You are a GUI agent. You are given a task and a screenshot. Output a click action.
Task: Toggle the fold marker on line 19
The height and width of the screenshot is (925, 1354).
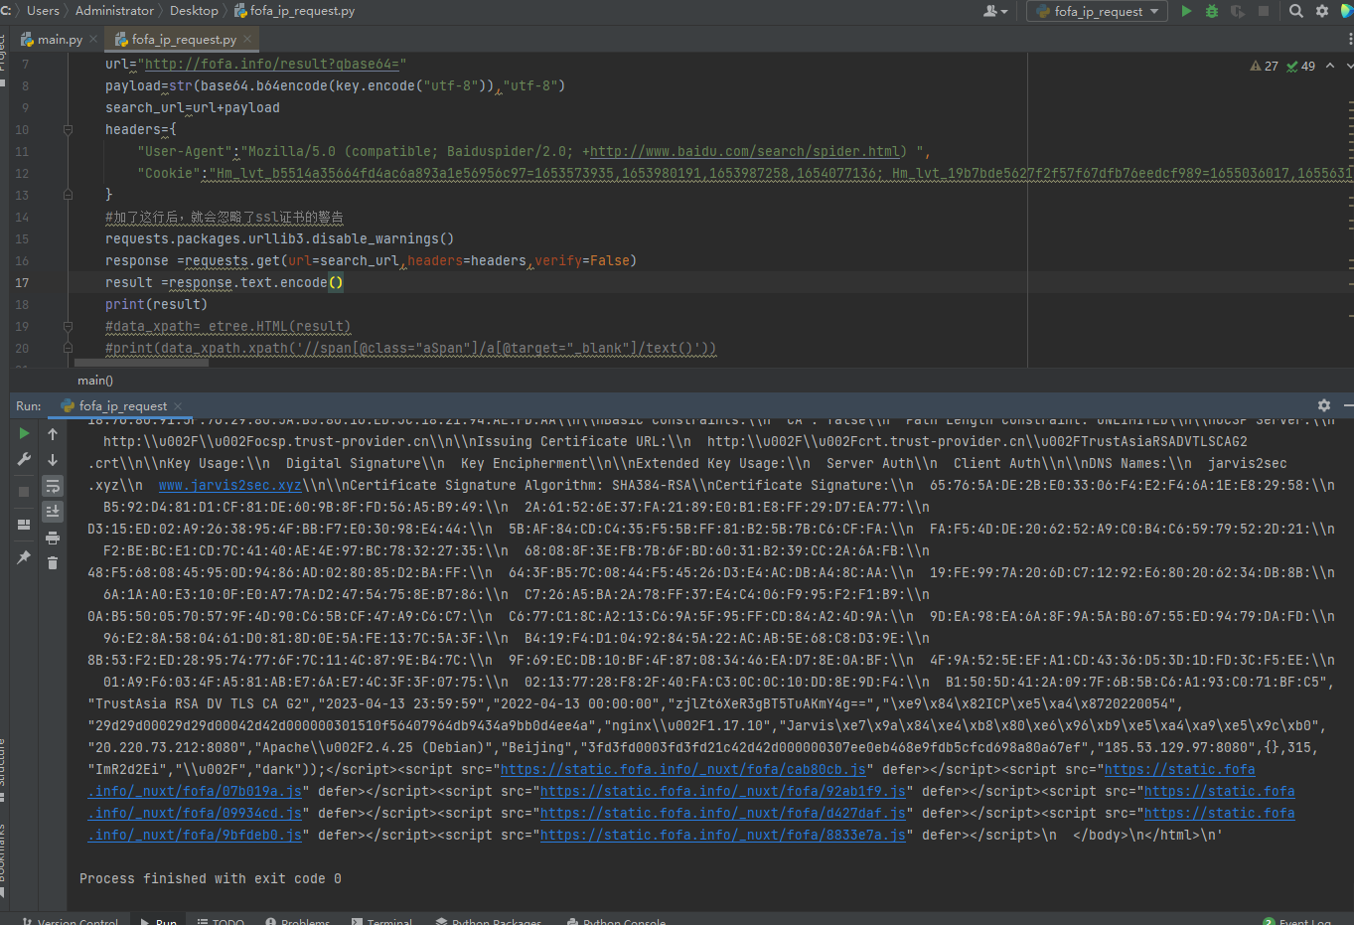pos(68,326)
